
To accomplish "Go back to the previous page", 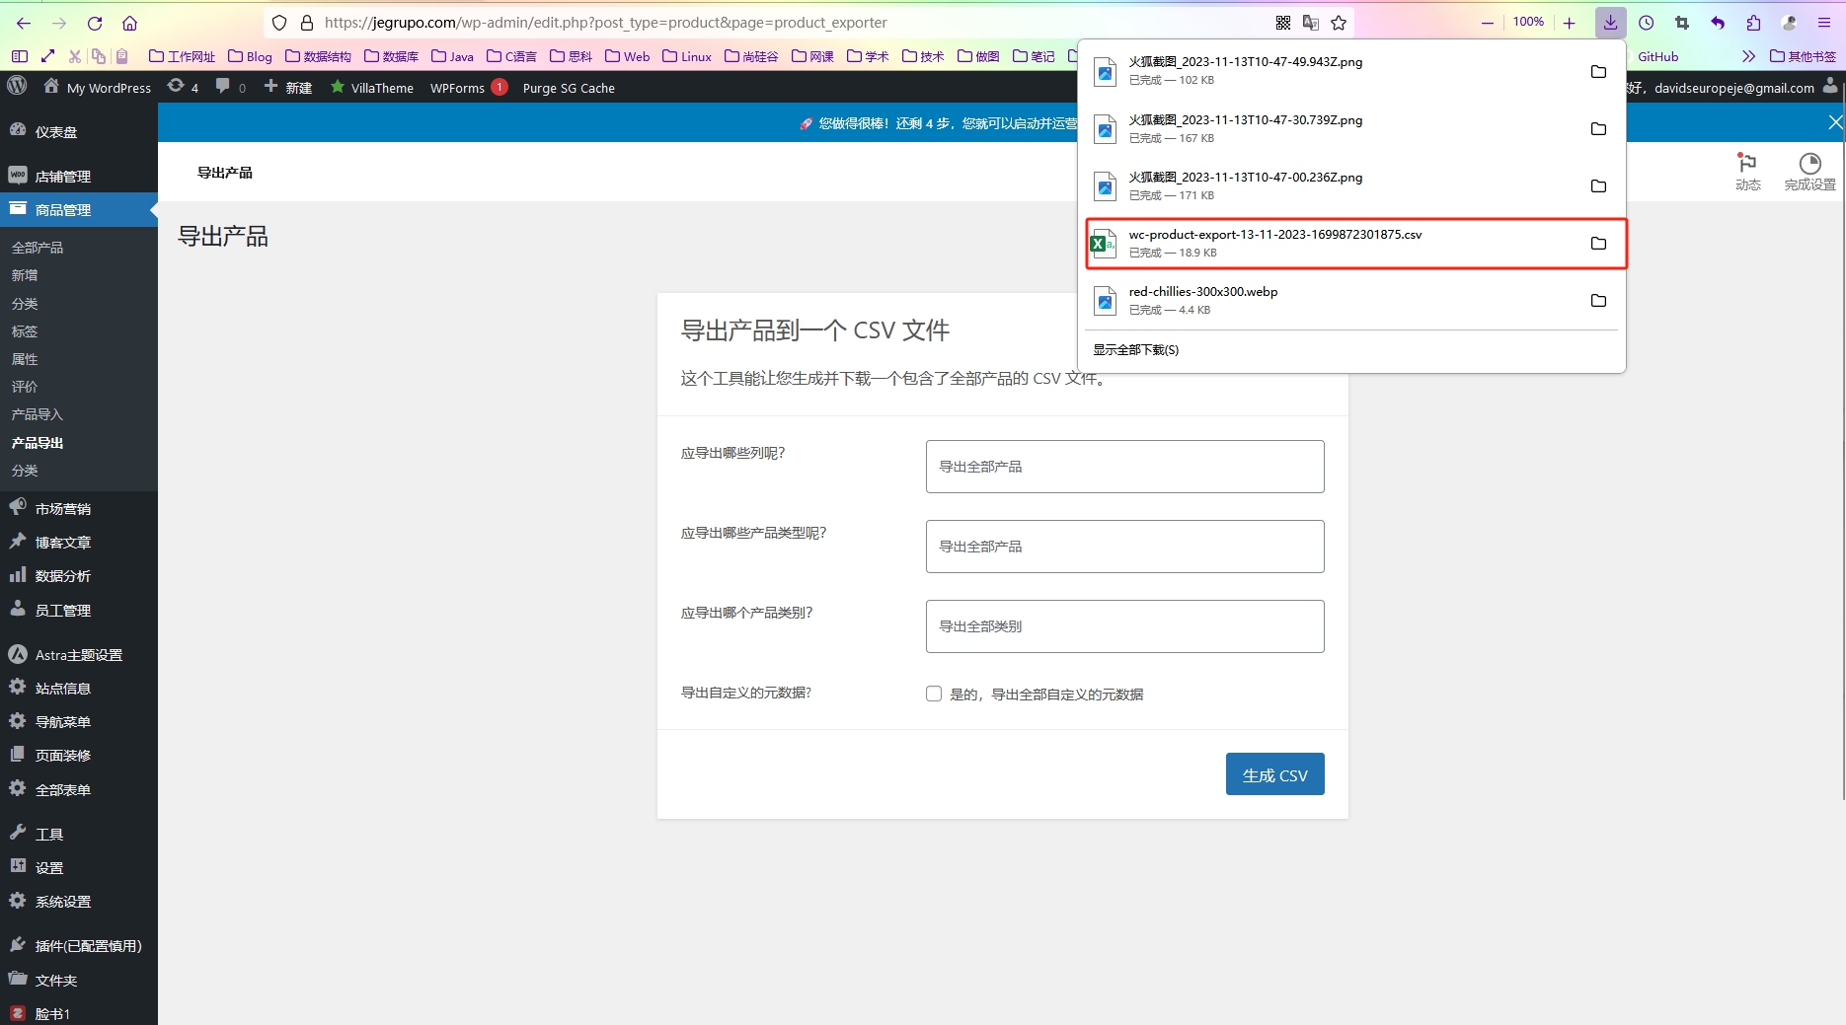I will pos(24,23).
